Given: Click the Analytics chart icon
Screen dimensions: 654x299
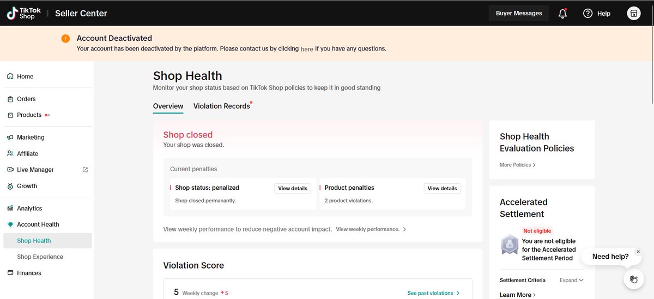Looking at the screenshot, I should click(x=10, y=208).
